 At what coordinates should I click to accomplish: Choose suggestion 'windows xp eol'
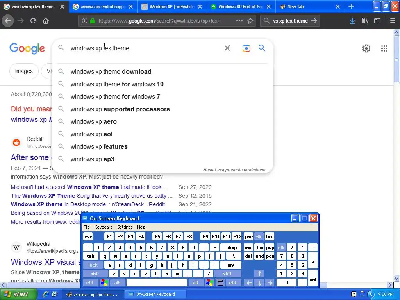point(162,134)
